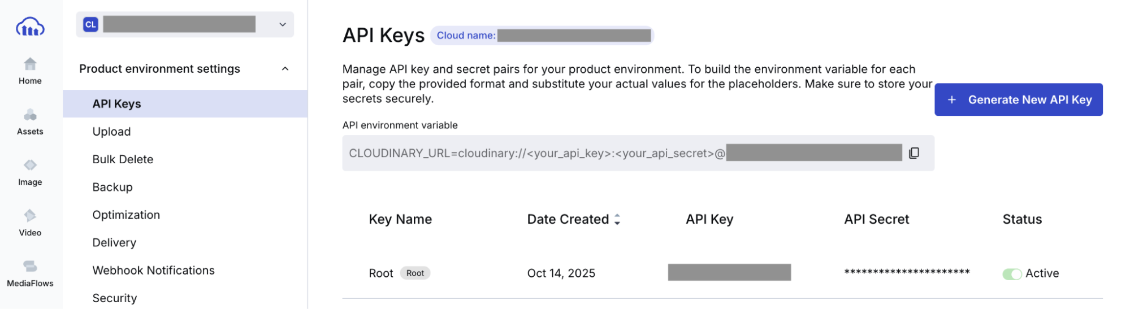Click the Date Created column header
This screenshot has width=1130, height=309.
[x=568, y=219]
